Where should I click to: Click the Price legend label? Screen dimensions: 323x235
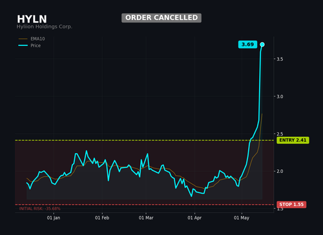36,46
